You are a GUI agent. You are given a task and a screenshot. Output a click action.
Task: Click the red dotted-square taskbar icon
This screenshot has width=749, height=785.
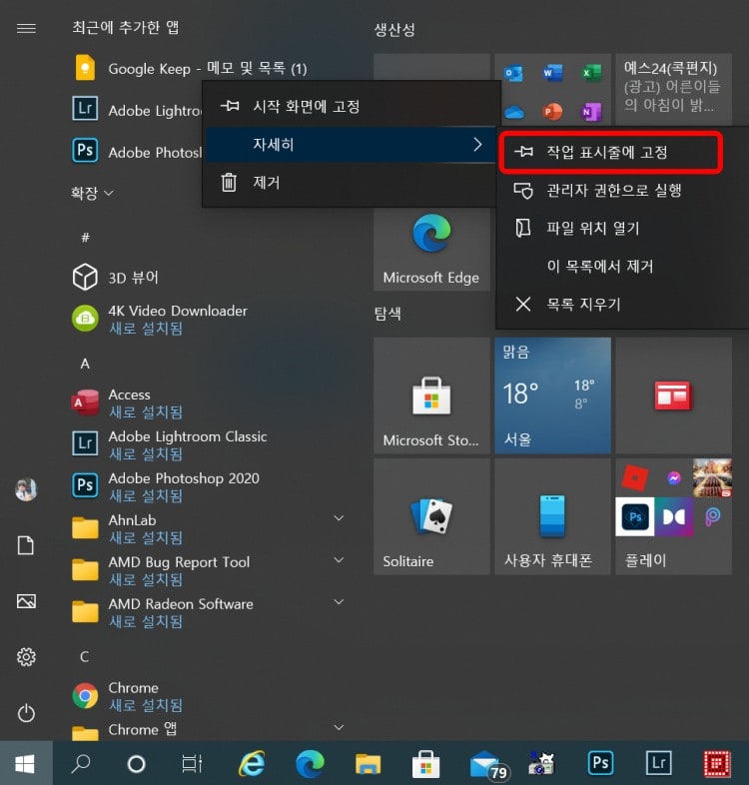pos(716,764)
